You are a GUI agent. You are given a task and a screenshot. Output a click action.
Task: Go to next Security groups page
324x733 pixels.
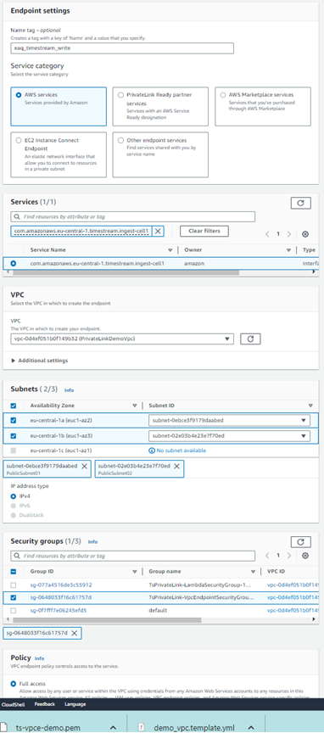tap(289, 556)
